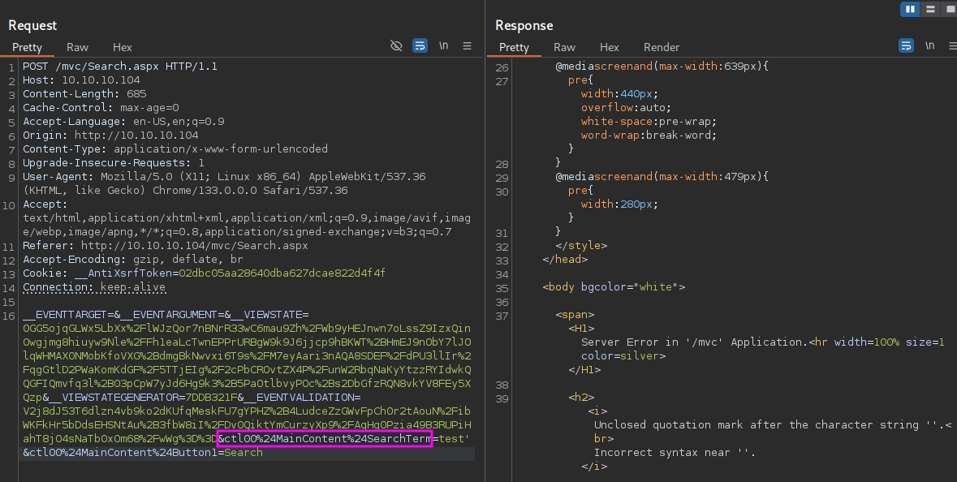Toggle word wrap icon in Request panel
Screen dimensions: 957x482
coord(420,45)
